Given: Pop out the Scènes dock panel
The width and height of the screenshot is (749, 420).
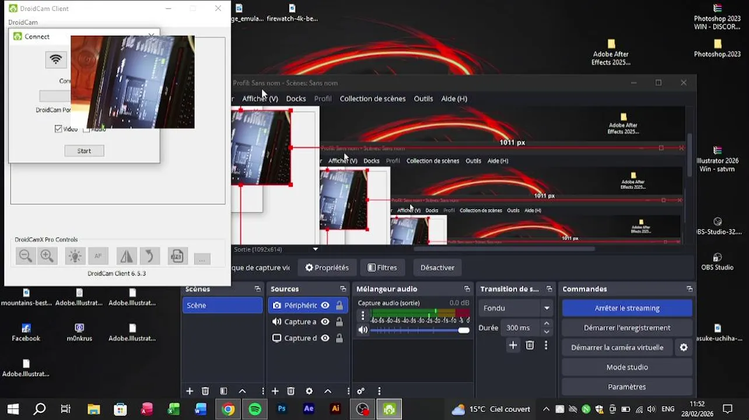Looking at the screenshot, I should pyautogui.click(x=257, y=289).
